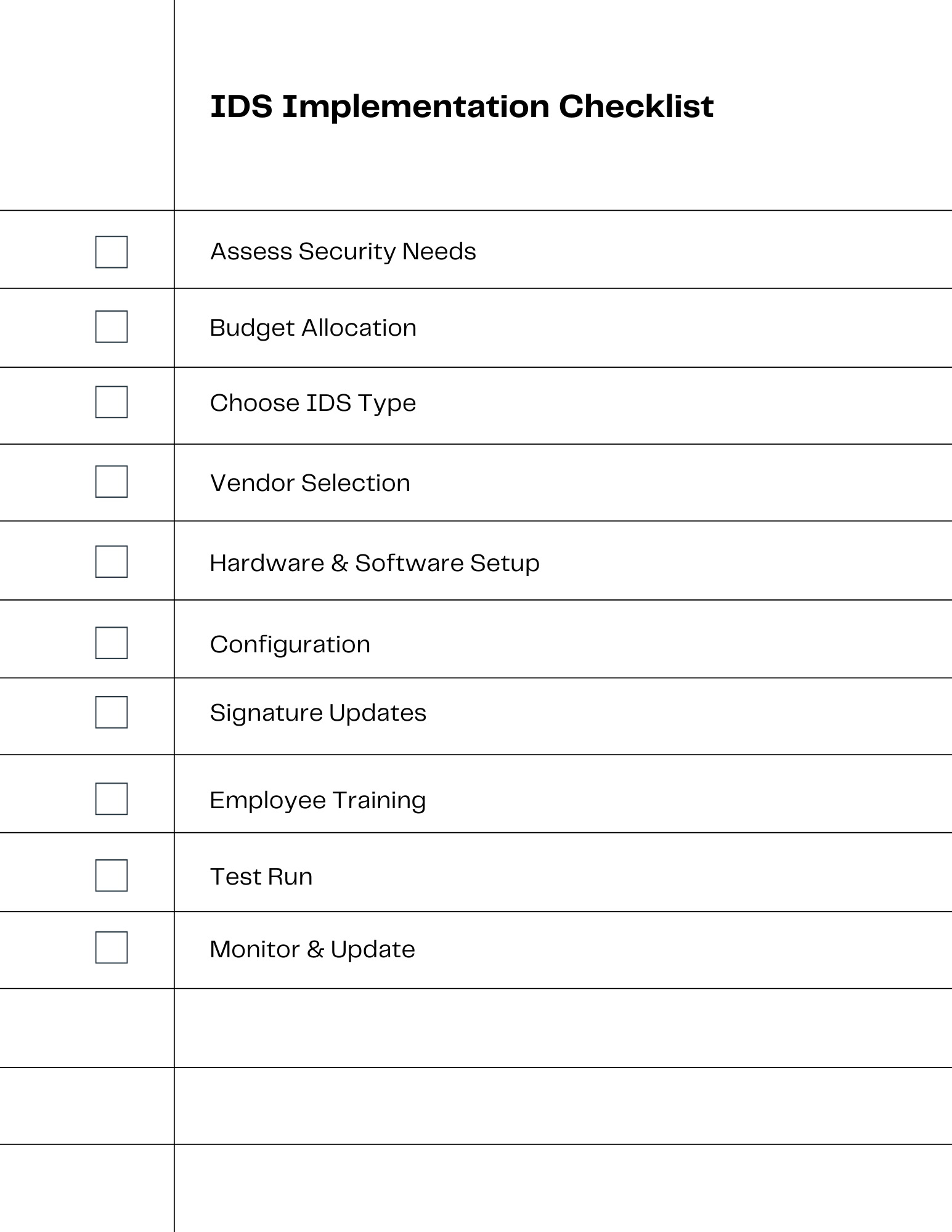The width and height of the screenshot is (952, 1232).
Task: Click the Vendor Selection label
Action: point(310,483)
